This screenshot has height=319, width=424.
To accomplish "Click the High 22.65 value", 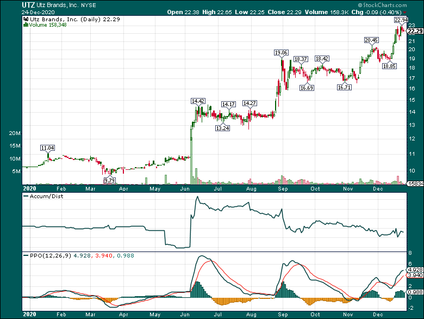I will [x=217, y=12].
